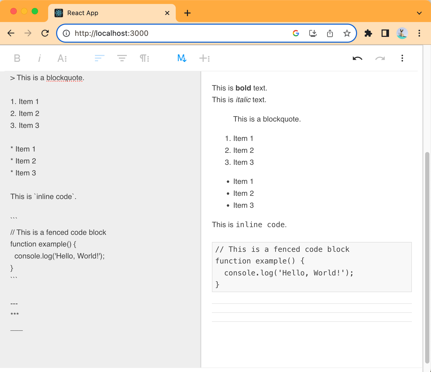This screenshot has width=431, height=372.
Task: Bookmark the page with the star icon
Action: 347,33
